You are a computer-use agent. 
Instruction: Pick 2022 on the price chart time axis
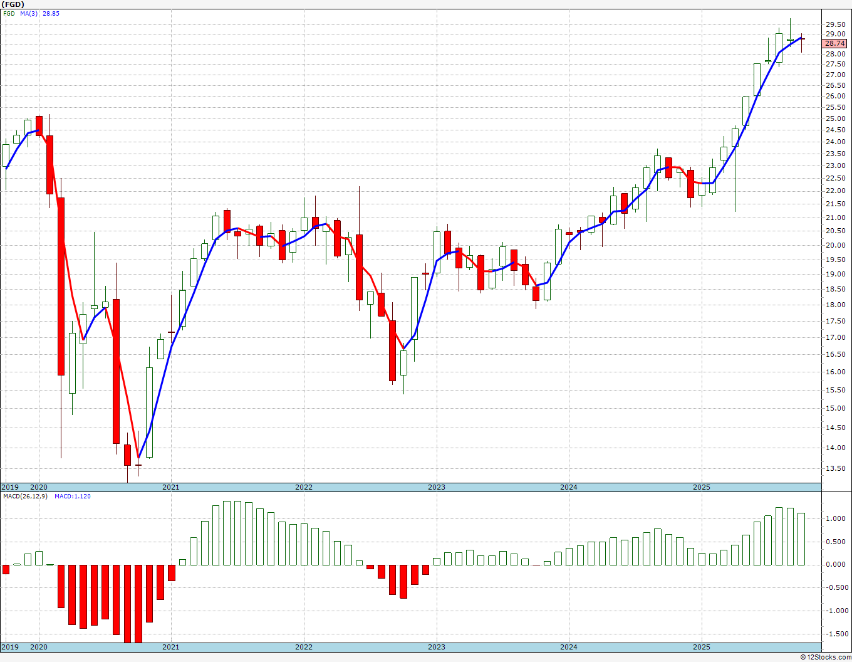point(304,487)
